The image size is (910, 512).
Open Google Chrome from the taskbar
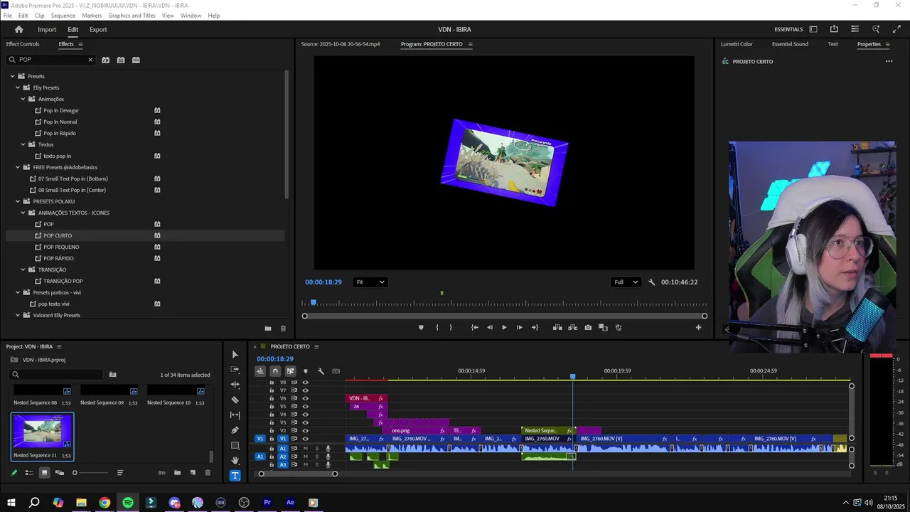(105, 503)
